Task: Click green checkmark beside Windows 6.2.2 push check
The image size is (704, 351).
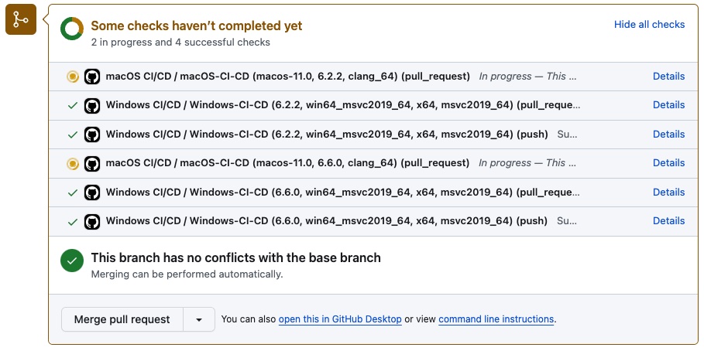Action: coord(73,135)
